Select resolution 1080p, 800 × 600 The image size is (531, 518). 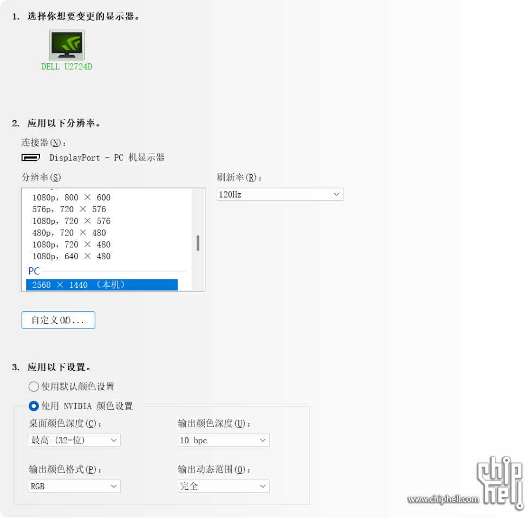tap(72, 198)
